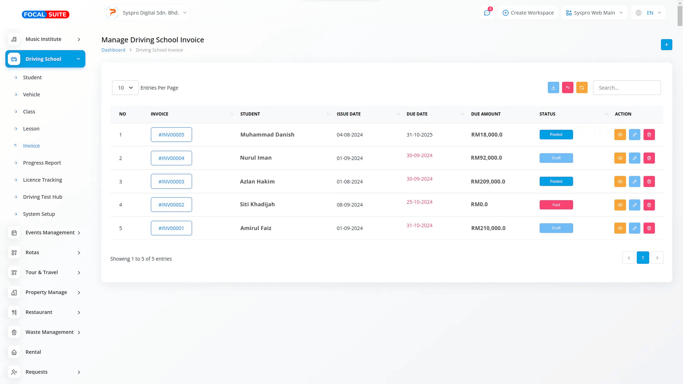
Task: Click the Search input field
Action: (626, 88)
